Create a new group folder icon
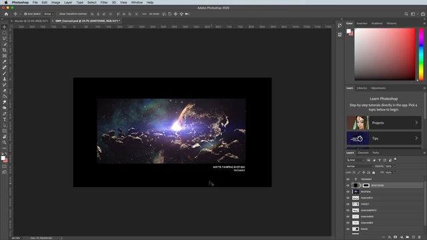Viewport: 427px width, 240px height. (408, 237)
